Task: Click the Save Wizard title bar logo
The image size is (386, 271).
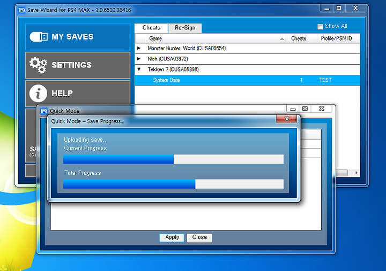Action: [22, 10]
